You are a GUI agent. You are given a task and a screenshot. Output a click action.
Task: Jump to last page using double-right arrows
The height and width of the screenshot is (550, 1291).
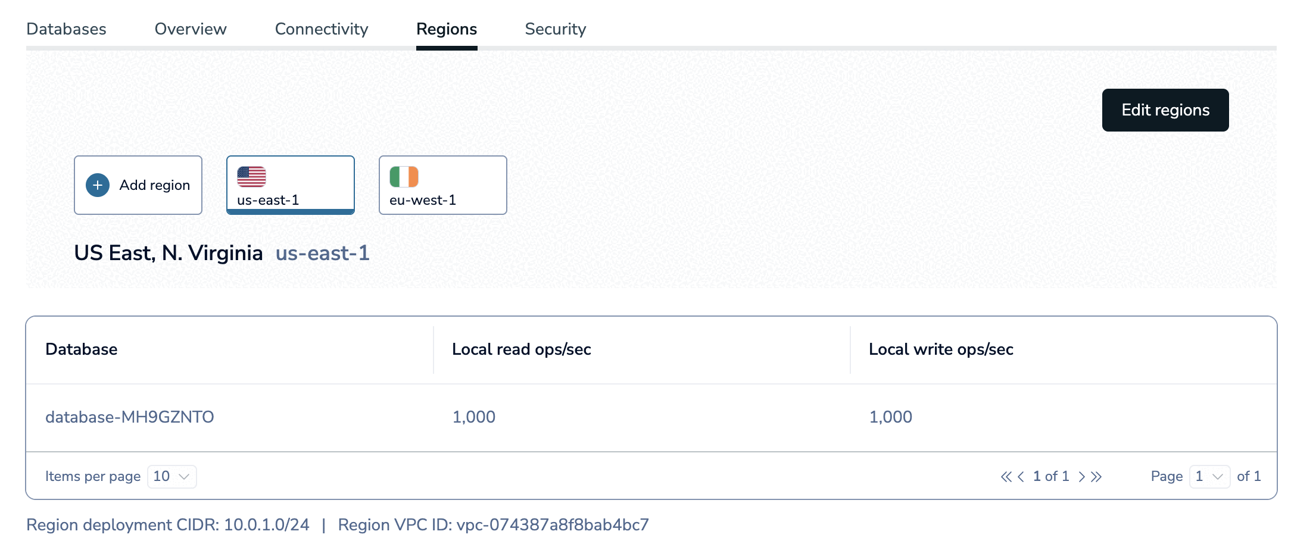(x=1097, y=476)
